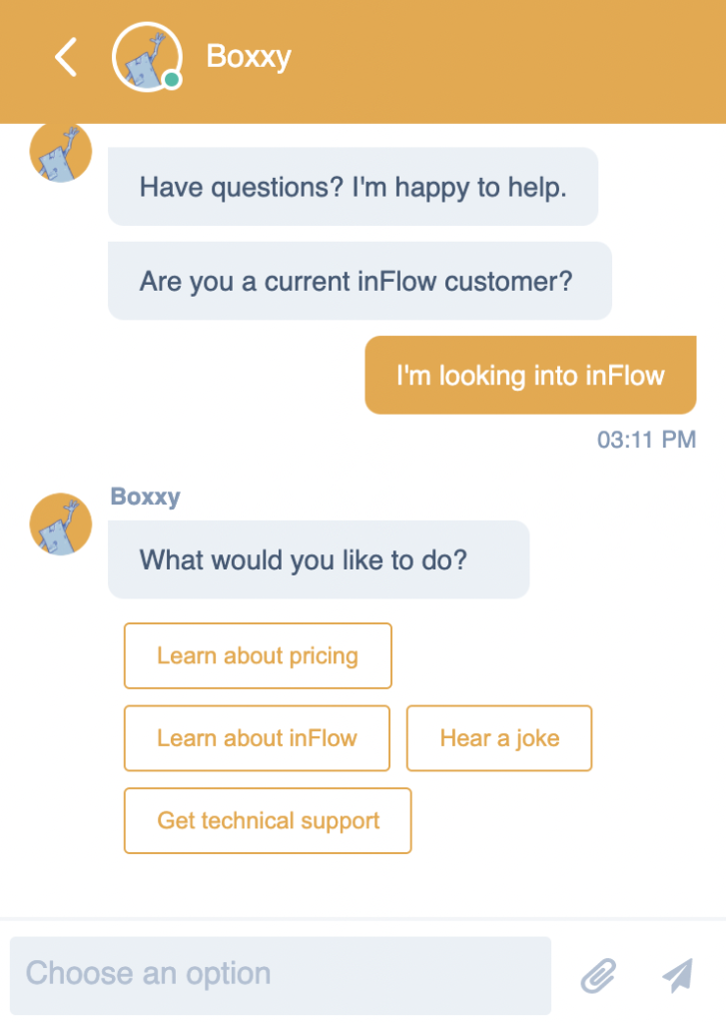
Task: Click Boxxy avatar beside the first message
Action: pyautogui.click(x=61, y=152)
